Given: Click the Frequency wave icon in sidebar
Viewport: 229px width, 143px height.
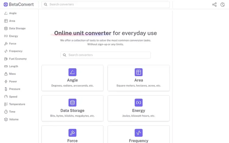Looking at the screenshot, I should (x=6, y=51).
